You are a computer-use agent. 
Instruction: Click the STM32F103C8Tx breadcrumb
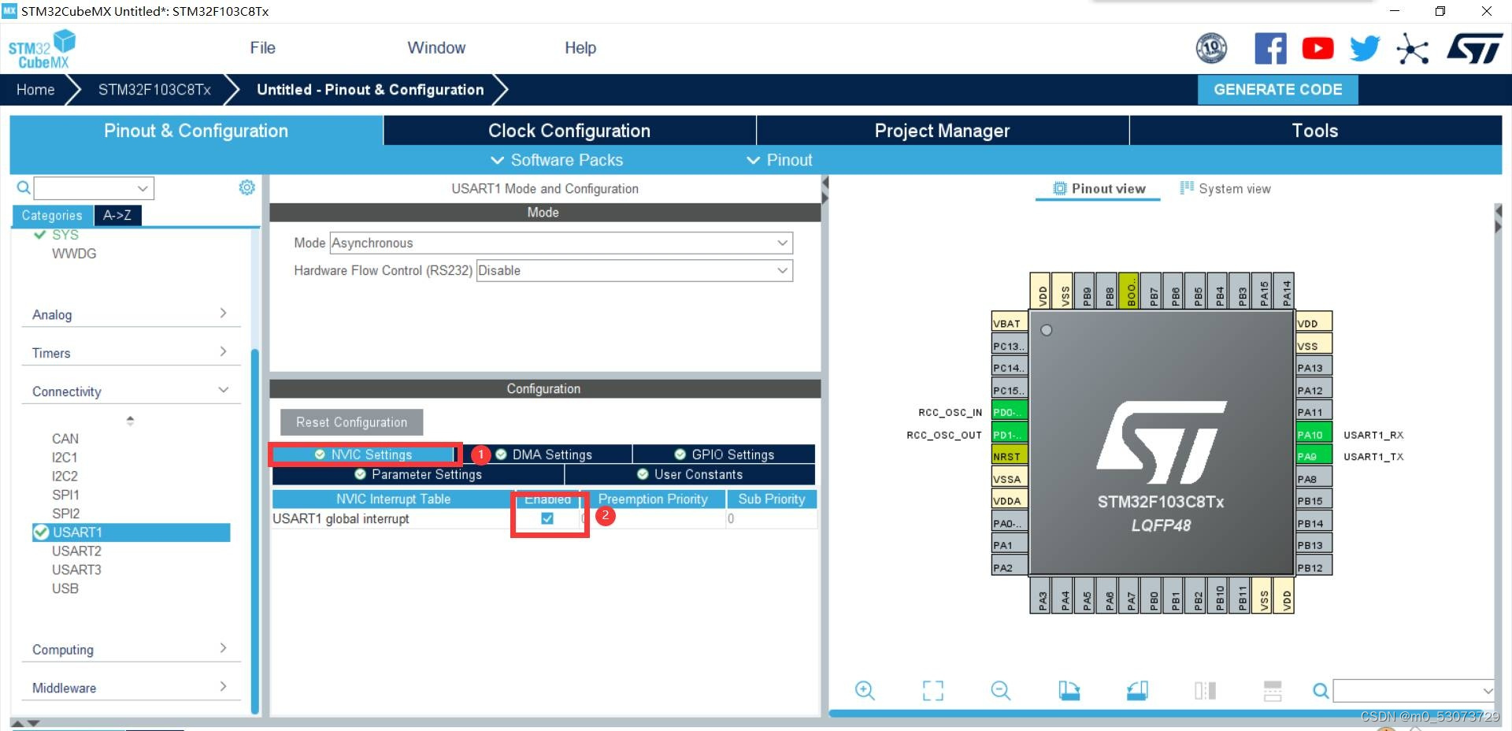click(154, 90)
